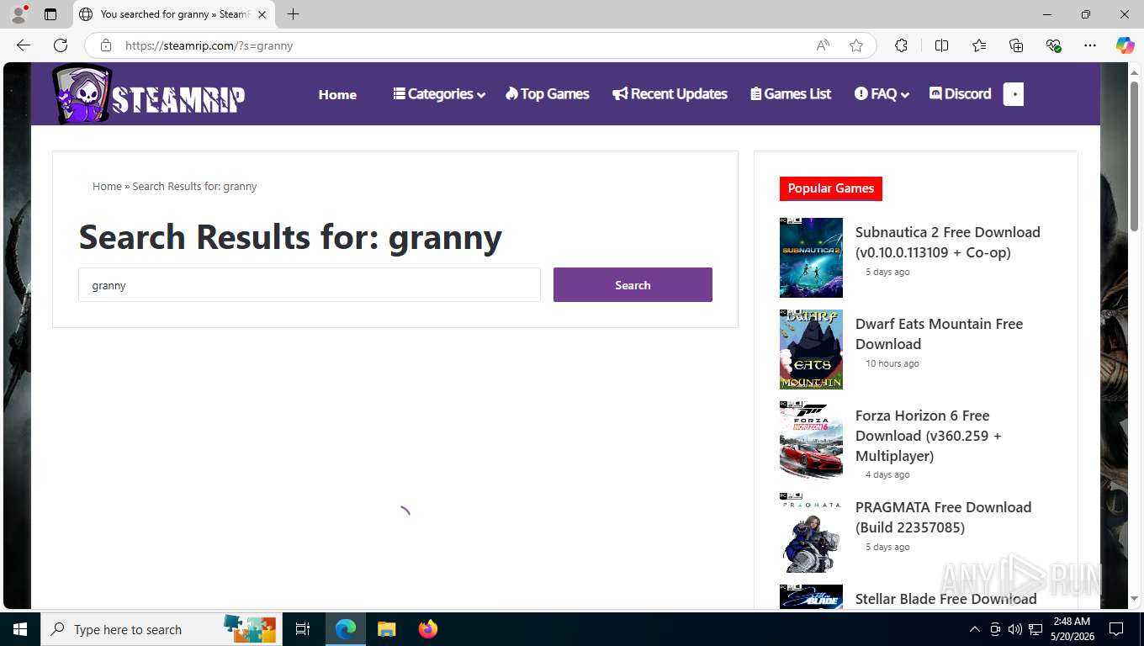Focus the granny search input field
The width and height of the screenshot is (1144, 646).
point(310,285)
